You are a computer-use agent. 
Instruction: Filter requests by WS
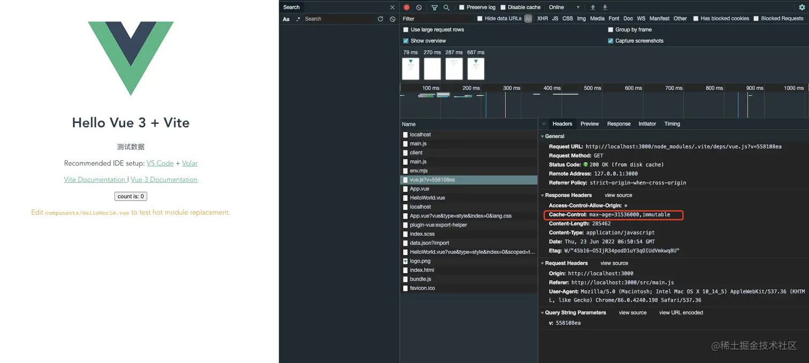(x=641, y=19)
